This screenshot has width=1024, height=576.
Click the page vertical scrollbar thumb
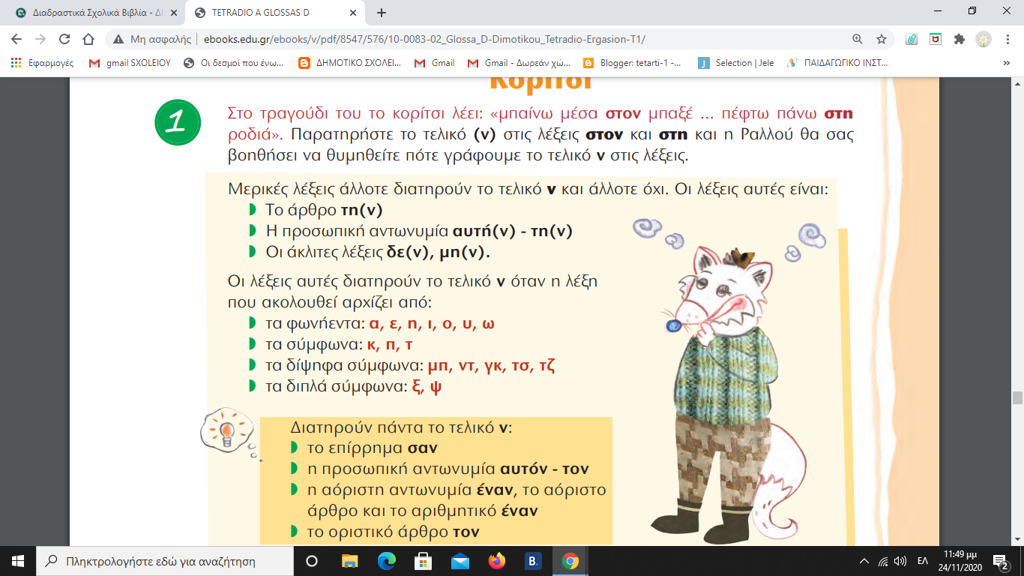[1017, 397]
